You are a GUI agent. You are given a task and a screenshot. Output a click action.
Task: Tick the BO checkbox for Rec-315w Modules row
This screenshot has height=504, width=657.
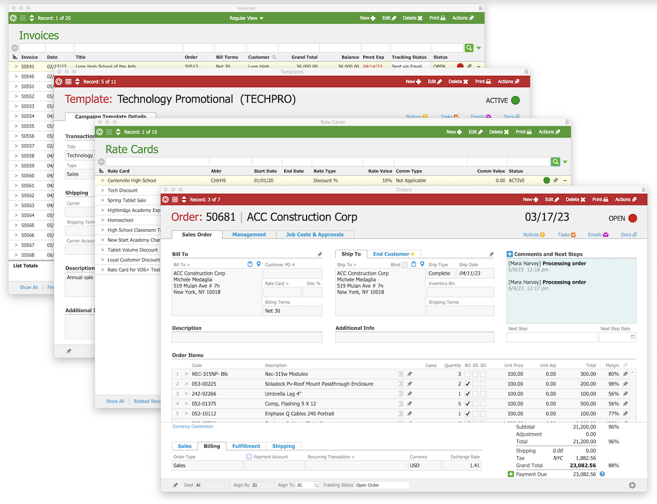click(x=467, y=374)
